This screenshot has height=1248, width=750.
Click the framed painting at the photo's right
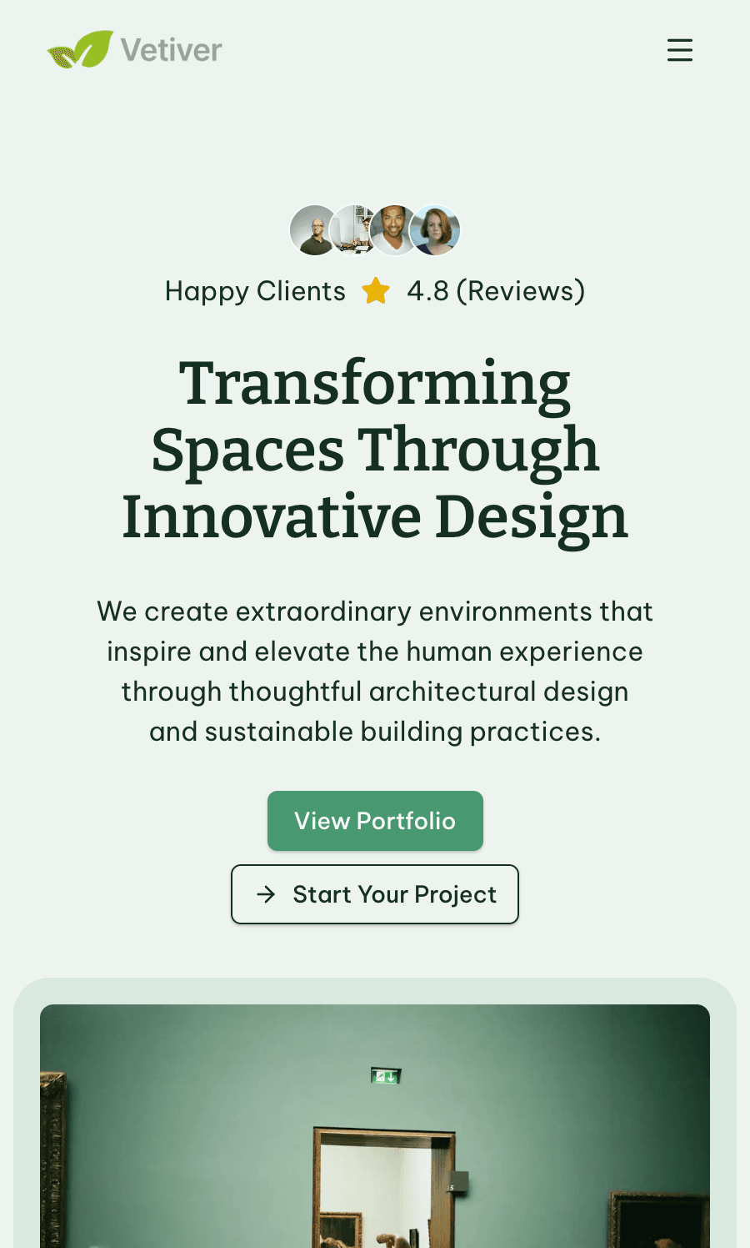tap(658, 1222)
